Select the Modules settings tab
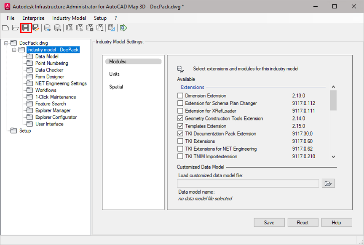364x245 pixels. point(133,61)
